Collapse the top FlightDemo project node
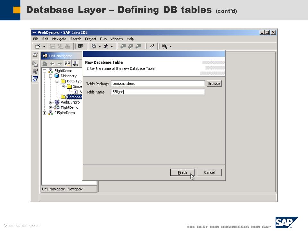Screen dimensions: 308x231 (x=44, y=71)
